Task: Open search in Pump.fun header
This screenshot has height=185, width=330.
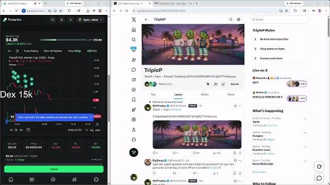Action: pos(53,20)
